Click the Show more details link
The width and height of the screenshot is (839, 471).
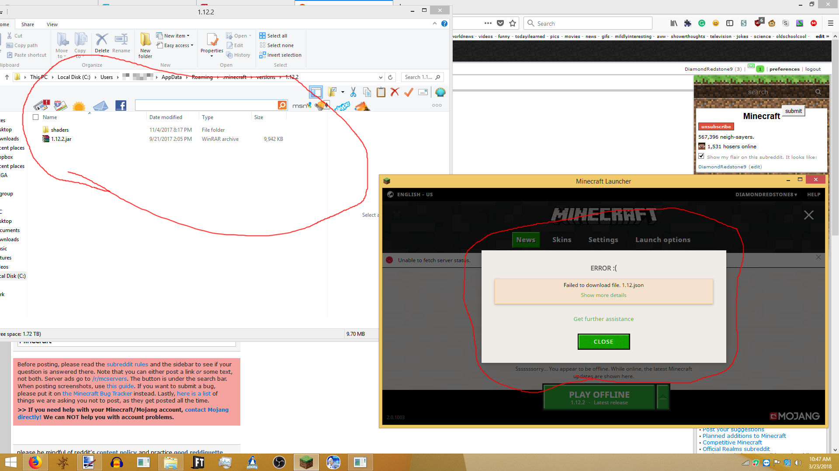(x=603, y=295)
